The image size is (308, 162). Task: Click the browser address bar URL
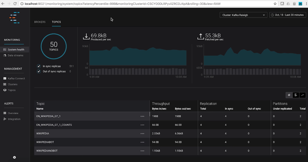(129, 4)
